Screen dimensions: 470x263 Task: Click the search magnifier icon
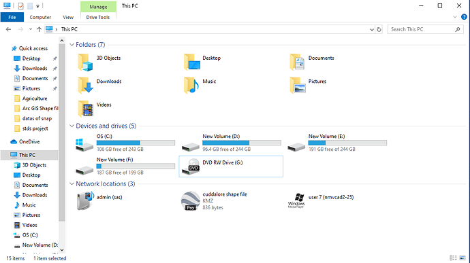458,29
